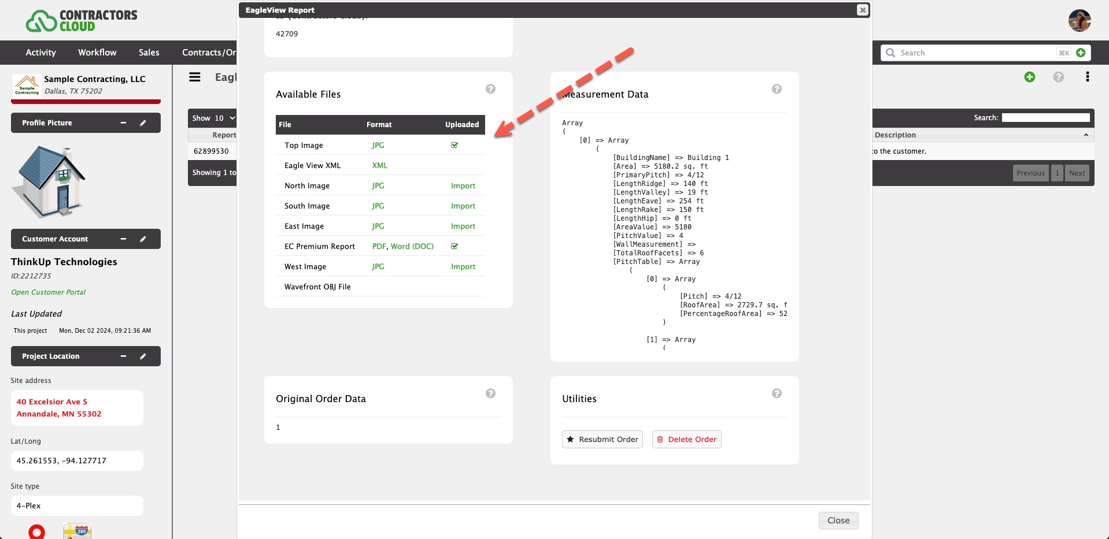
Task: Open the Contracts/Orders menu
Action: (209, 53)
